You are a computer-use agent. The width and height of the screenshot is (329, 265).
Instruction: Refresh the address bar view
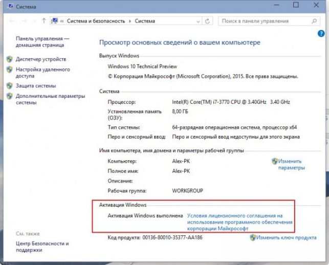[207, 21]
